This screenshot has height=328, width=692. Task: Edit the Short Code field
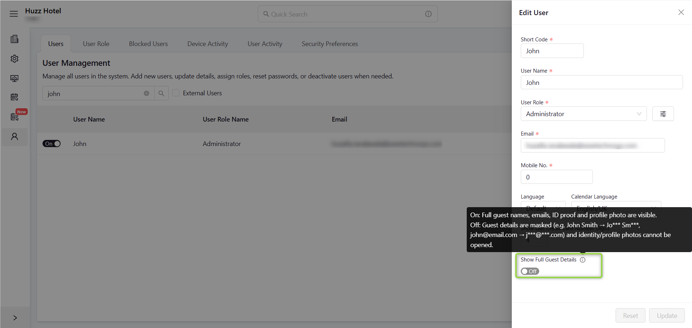click(552, 51)
